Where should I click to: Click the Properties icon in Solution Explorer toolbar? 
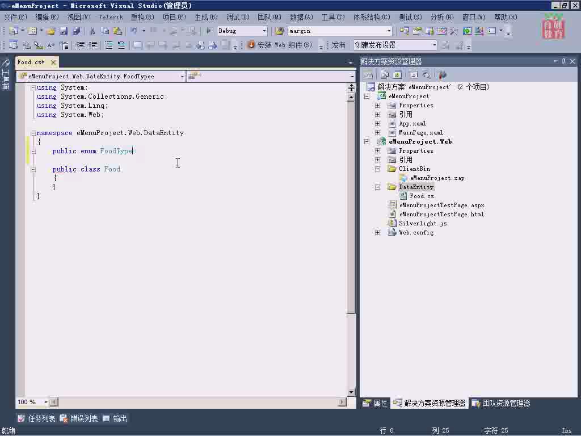(368, 75)
